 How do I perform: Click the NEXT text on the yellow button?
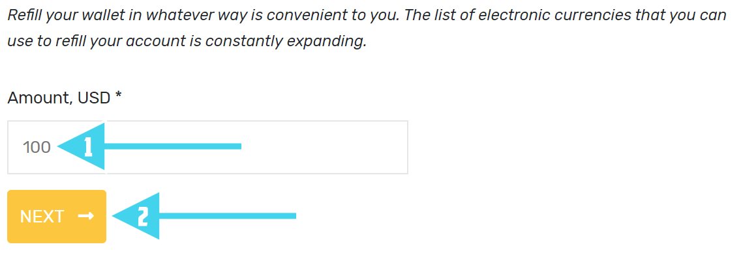point(42,217)
